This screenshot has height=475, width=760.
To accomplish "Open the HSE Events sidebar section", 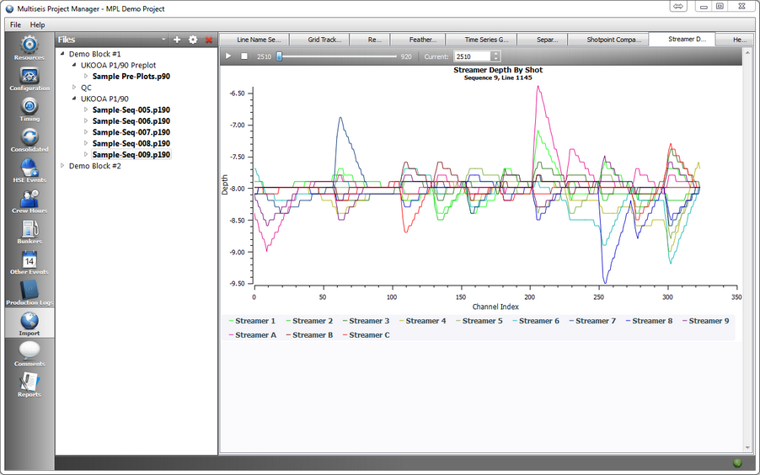I will pyautogui.click(x=29, y=170).
